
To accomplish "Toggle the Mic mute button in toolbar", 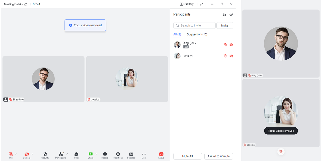I will [11, 154].
